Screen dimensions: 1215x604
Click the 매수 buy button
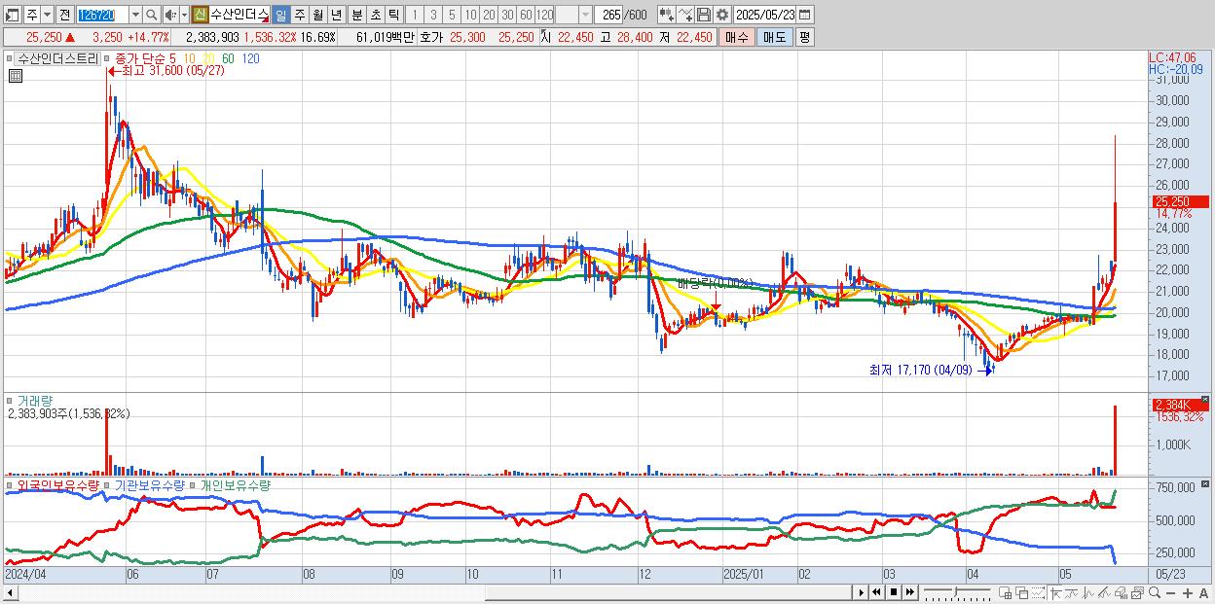coord(736,37)
